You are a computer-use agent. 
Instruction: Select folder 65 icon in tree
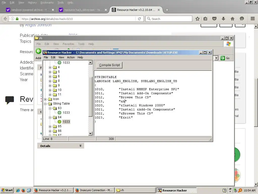tap(55, 126)
